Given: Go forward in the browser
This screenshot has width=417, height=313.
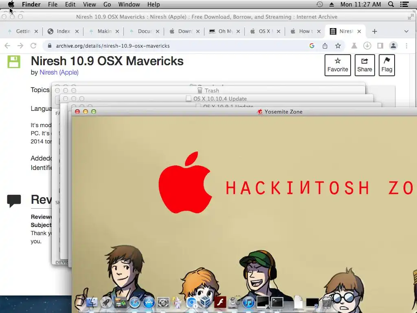Looking at the screenshot, I should (x=20, y=46).
